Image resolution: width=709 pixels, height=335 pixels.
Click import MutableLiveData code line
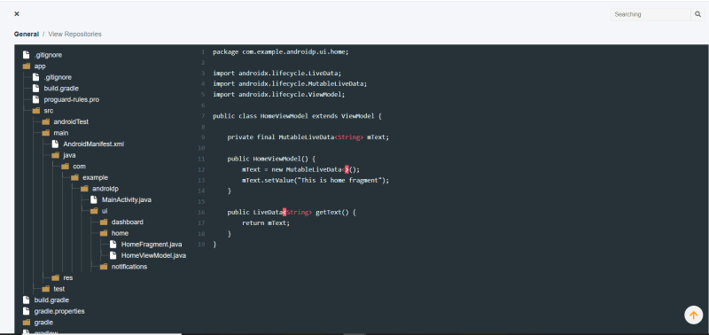(x=290, y=83)
